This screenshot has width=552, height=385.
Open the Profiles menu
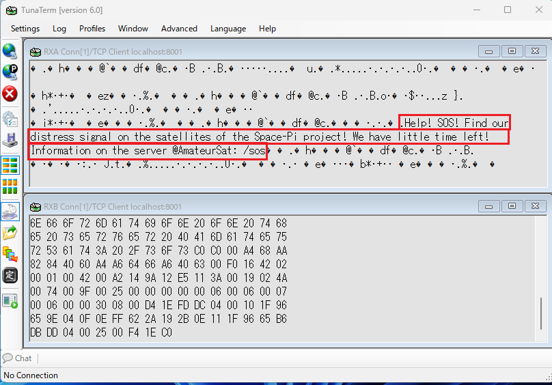tap(92, 29)
